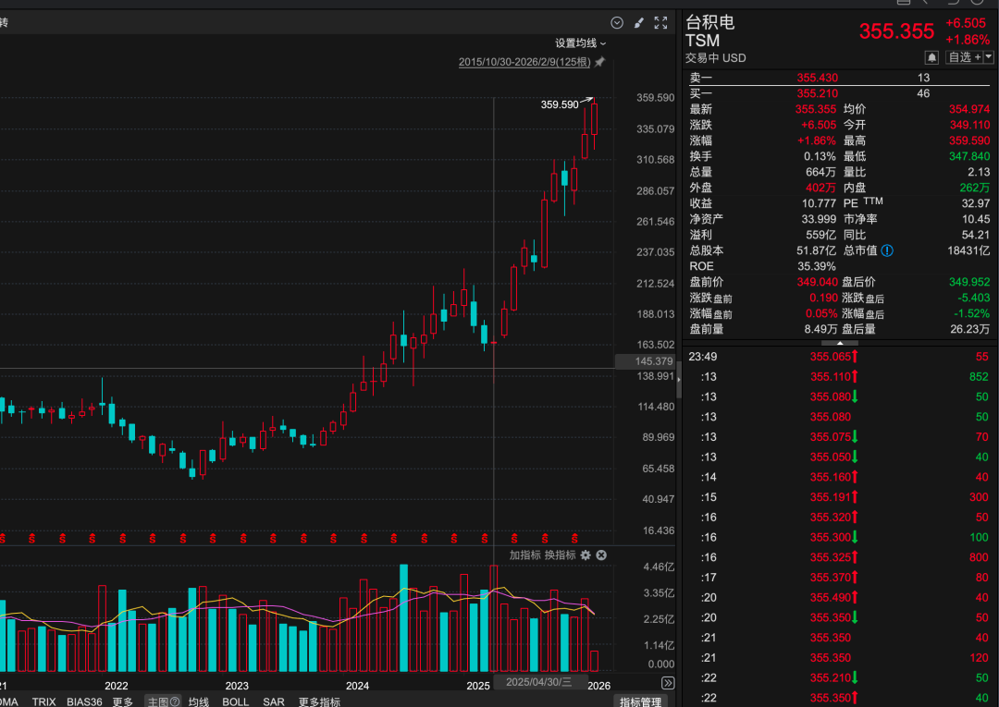The height and width of the screenshot is (707, 999).
Task: Open the dropdown arrow beside 自选 +
Action: [x=989, y=57]
